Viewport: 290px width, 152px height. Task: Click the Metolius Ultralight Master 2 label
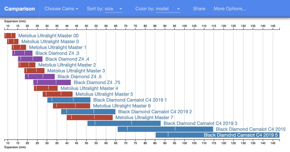pos(67,65)
